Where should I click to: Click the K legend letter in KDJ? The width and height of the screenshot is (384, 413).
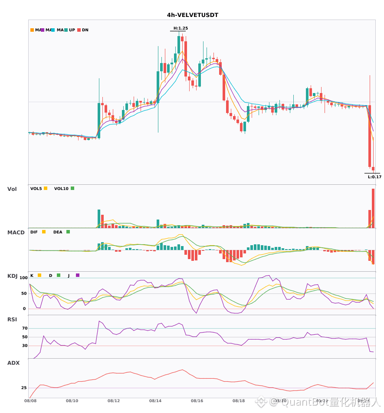32,276
